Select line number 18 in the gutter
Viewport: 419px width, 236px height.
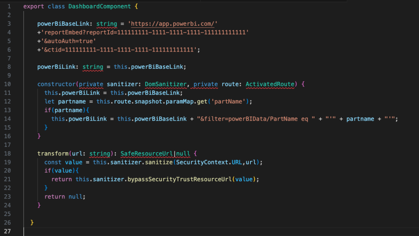[x=8, y=153]
